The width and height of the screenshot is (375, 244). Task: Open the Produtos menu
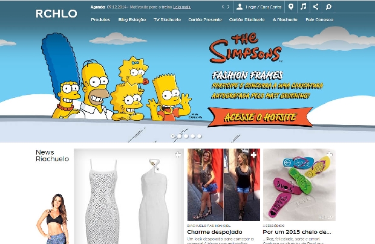point(100,19)
